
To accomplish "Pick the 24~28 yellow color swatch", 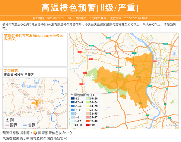I will 87,106.
